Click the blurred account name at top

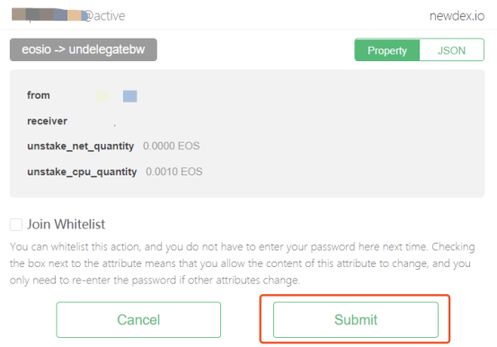pos(49,15)
